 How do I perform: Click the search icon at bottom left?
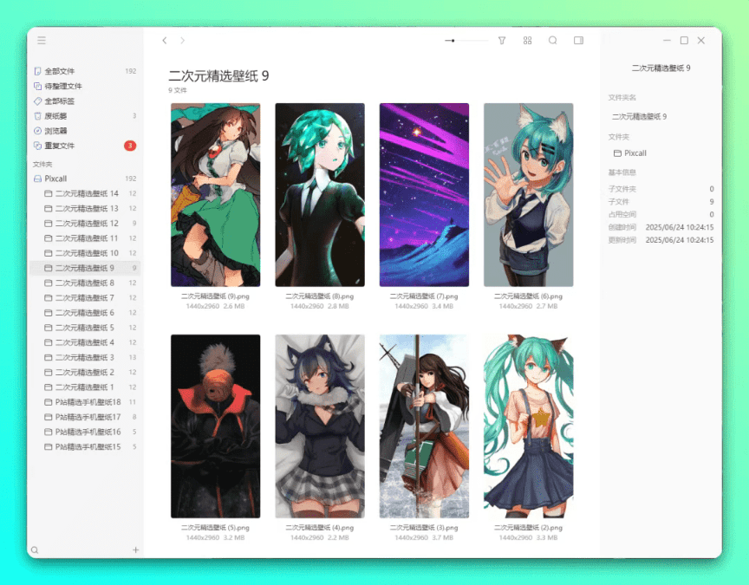tap(35, 549)
